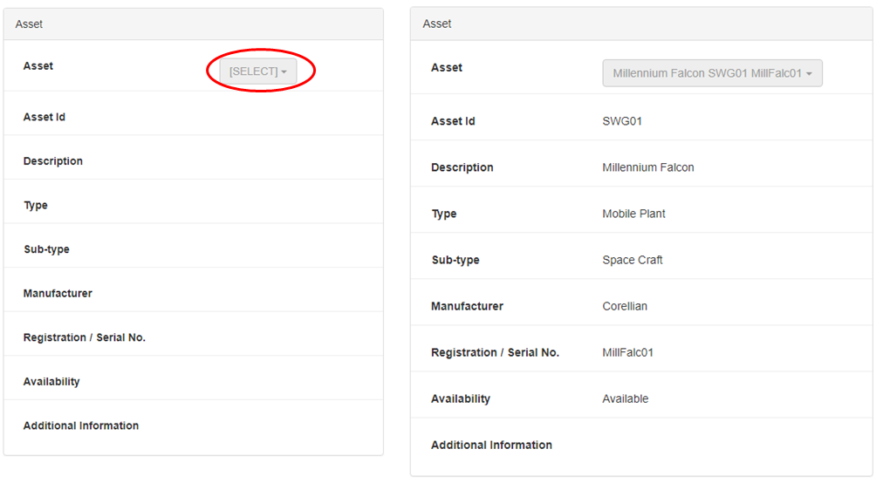Click the right panel's Asset header bar
This screenshot has height=483, width=883.
pyautogui.click(x=640, y=24)
